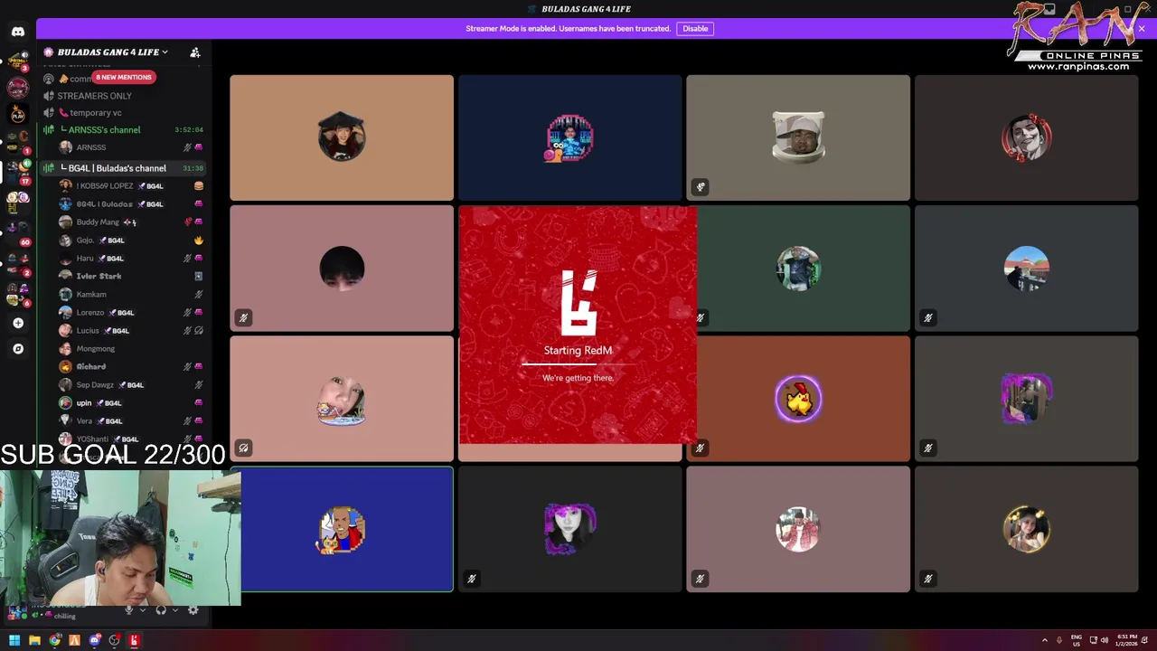Open ENG US language switcher
Viewport: 1157px width, 651px height.
click(x=1076, y=640)
